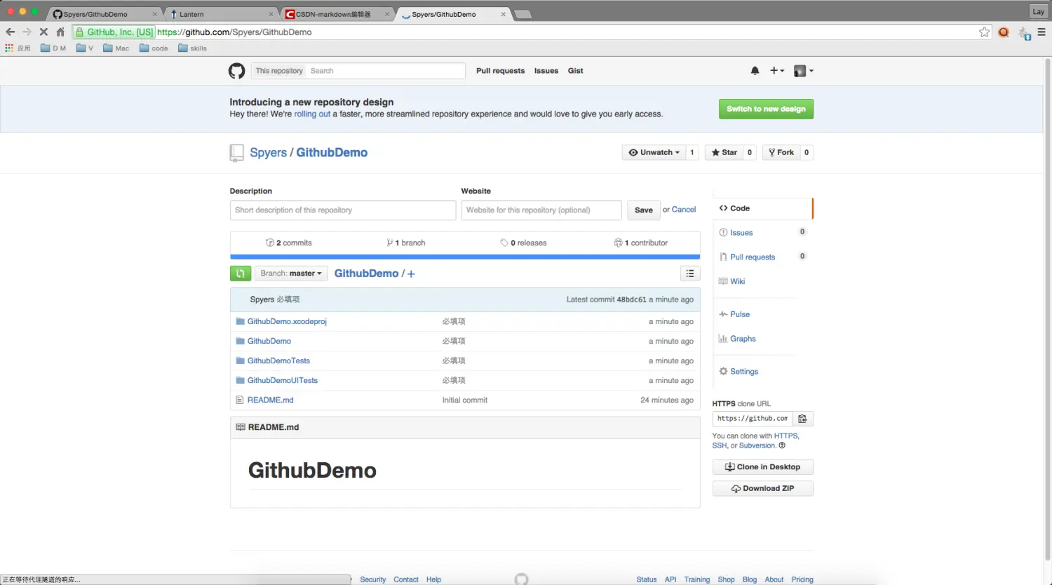The image size is (1052, 585).
Task: Focus the repository Search field
Action: 386,71
